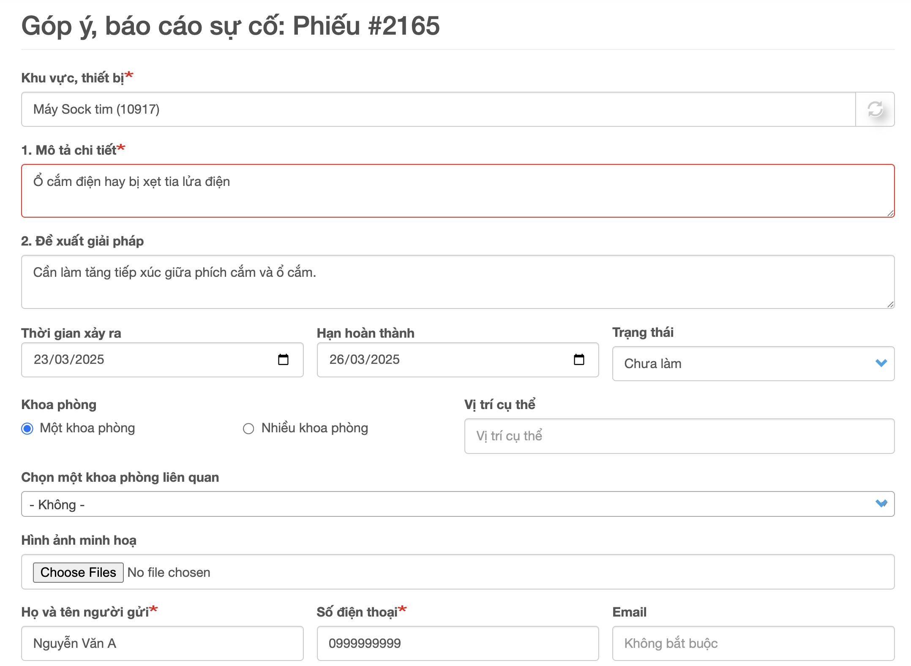The width and height of the screenshot is (911, 666).
Task: Select the Nhiều khoa phòng radio option
Action: pos(248,429)
